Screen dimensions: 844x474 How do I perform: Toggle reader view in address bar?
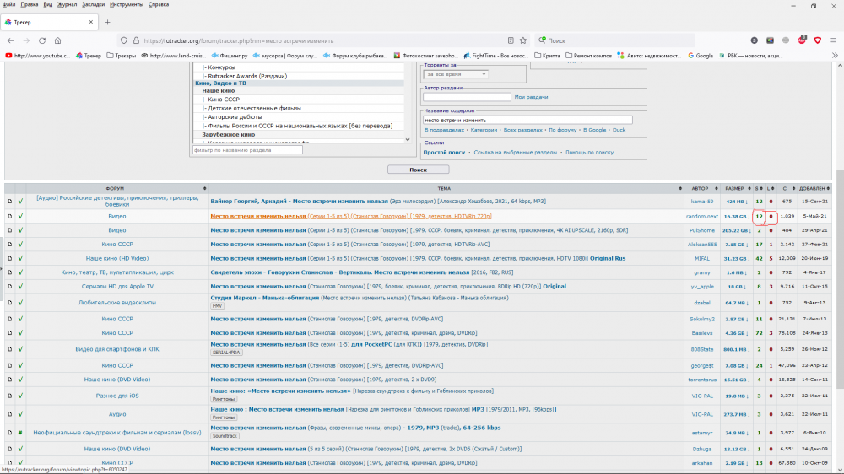click(511, 40)
